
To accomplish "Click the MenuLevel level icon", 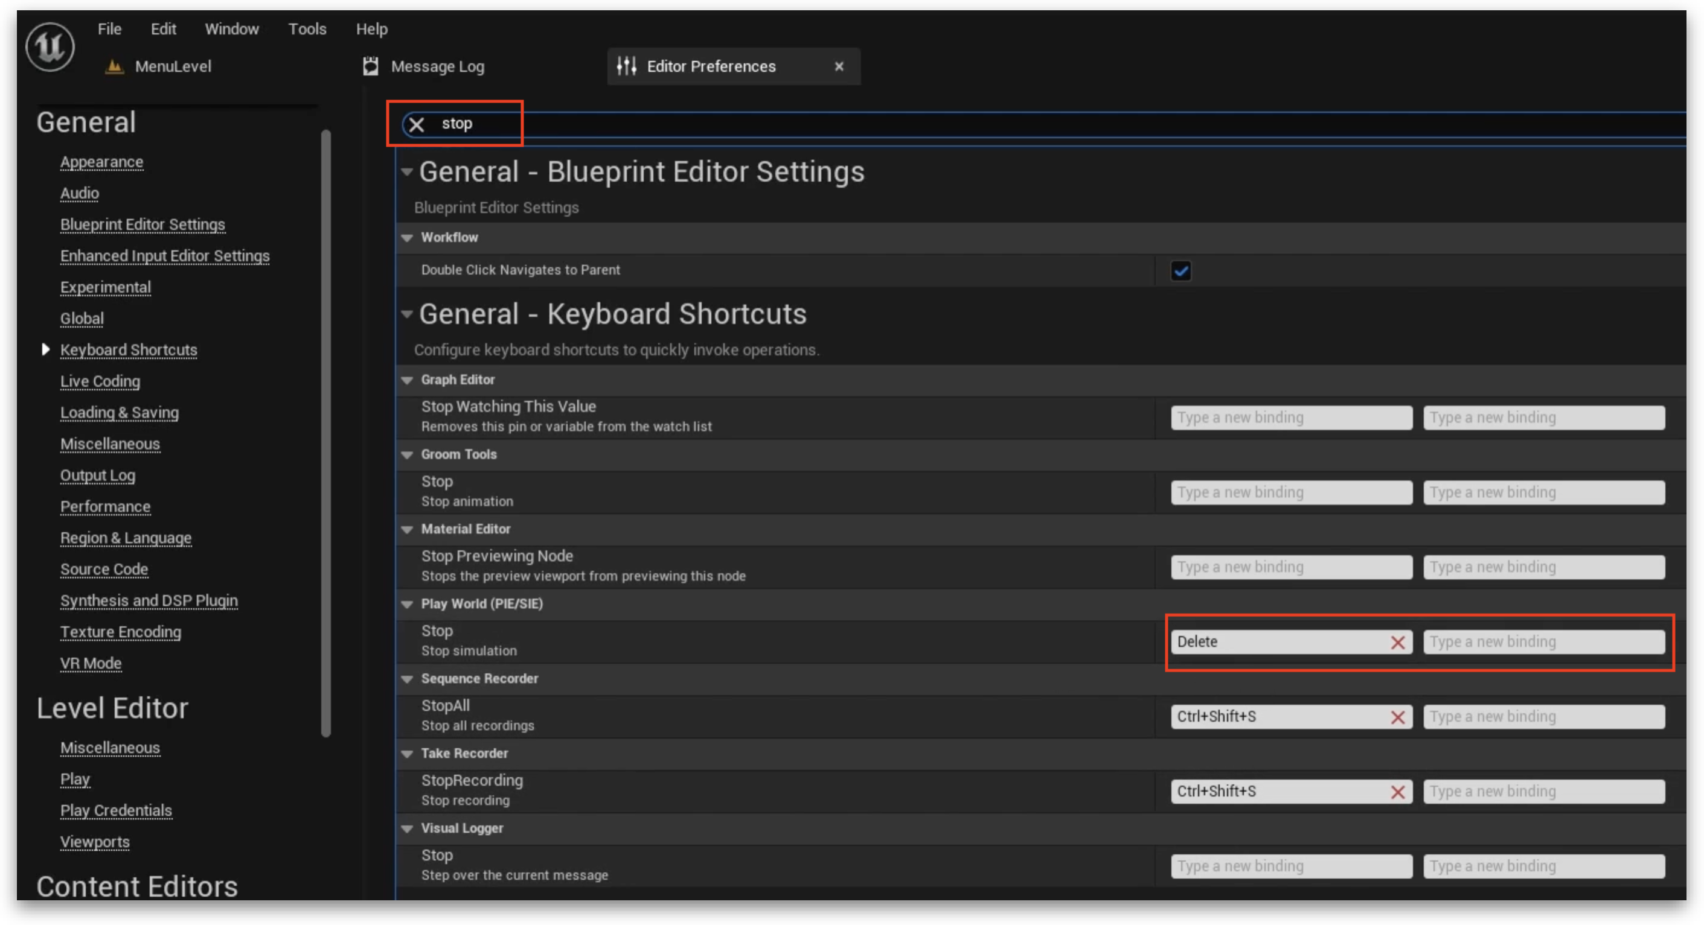I will (115, 66).
